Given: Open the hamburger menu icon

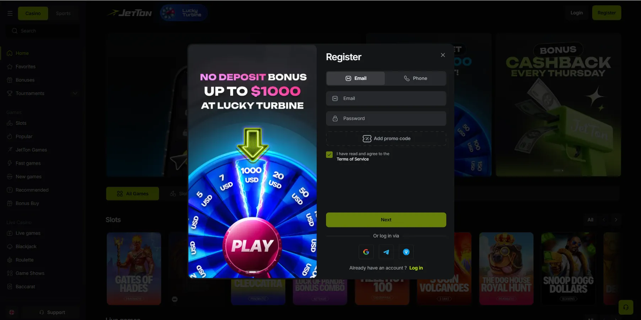Looking at the screenshot, I should tap(10, 13).
